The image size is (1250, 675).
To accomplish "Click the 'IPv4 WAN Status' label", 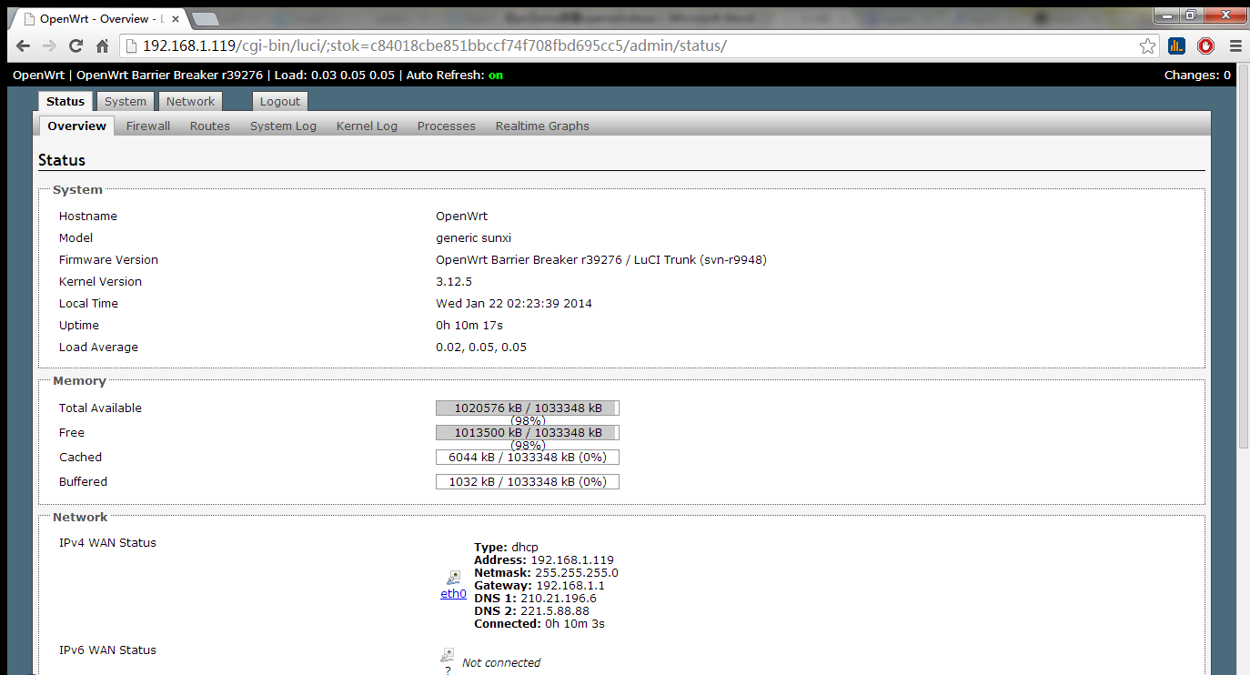I will tap(107, 543).
